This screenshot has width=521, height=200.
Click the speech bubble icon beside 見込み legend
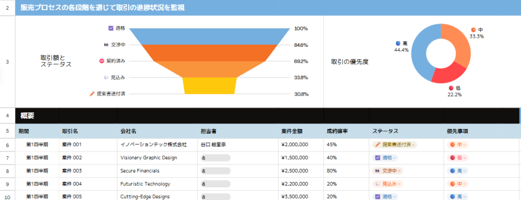(x=106, y=77)
